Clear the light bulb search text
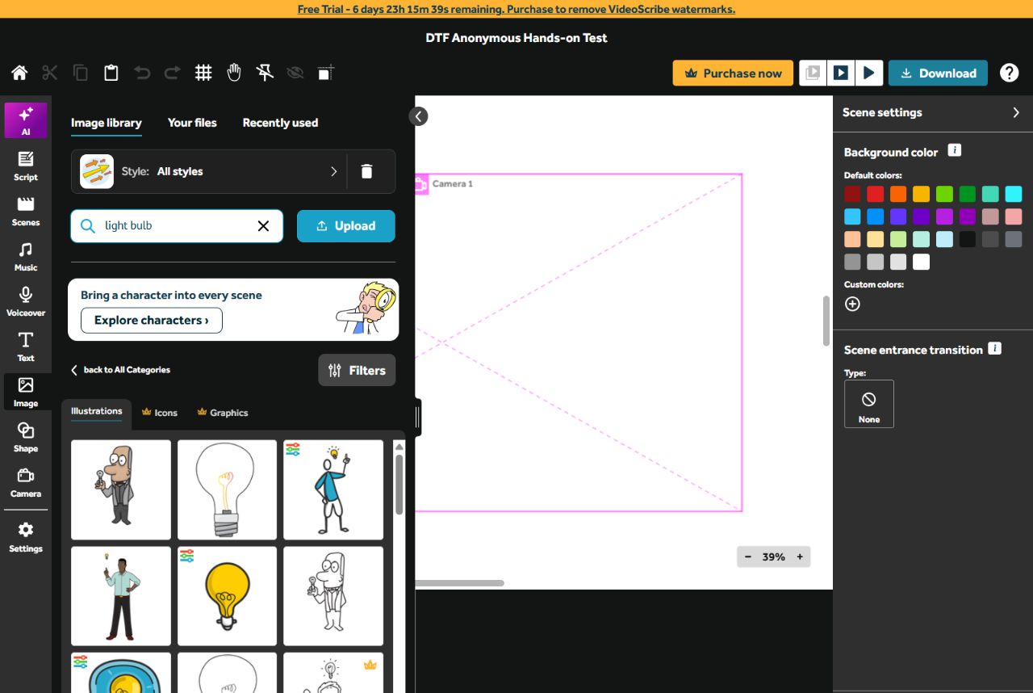 (263, 226)
